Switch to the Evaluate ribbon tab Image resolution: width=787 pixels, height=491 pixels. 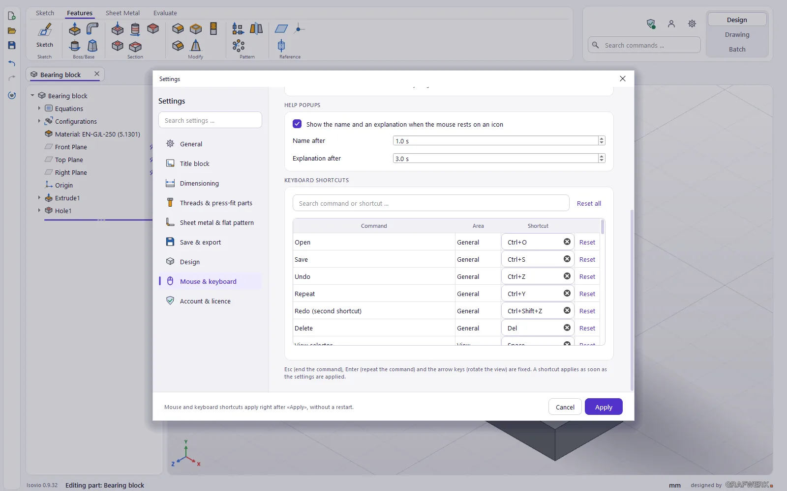(165, 13)
